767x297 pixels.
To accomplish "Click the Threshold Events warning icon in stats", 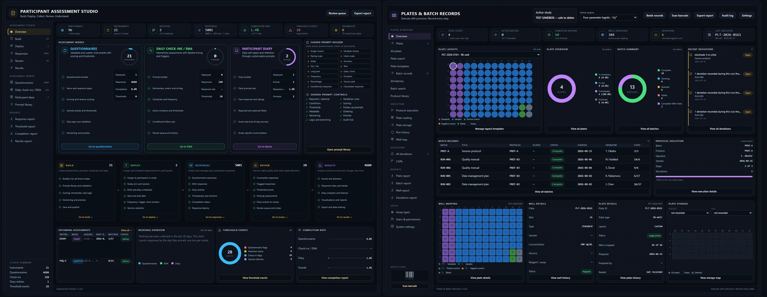I will (291, 30).
